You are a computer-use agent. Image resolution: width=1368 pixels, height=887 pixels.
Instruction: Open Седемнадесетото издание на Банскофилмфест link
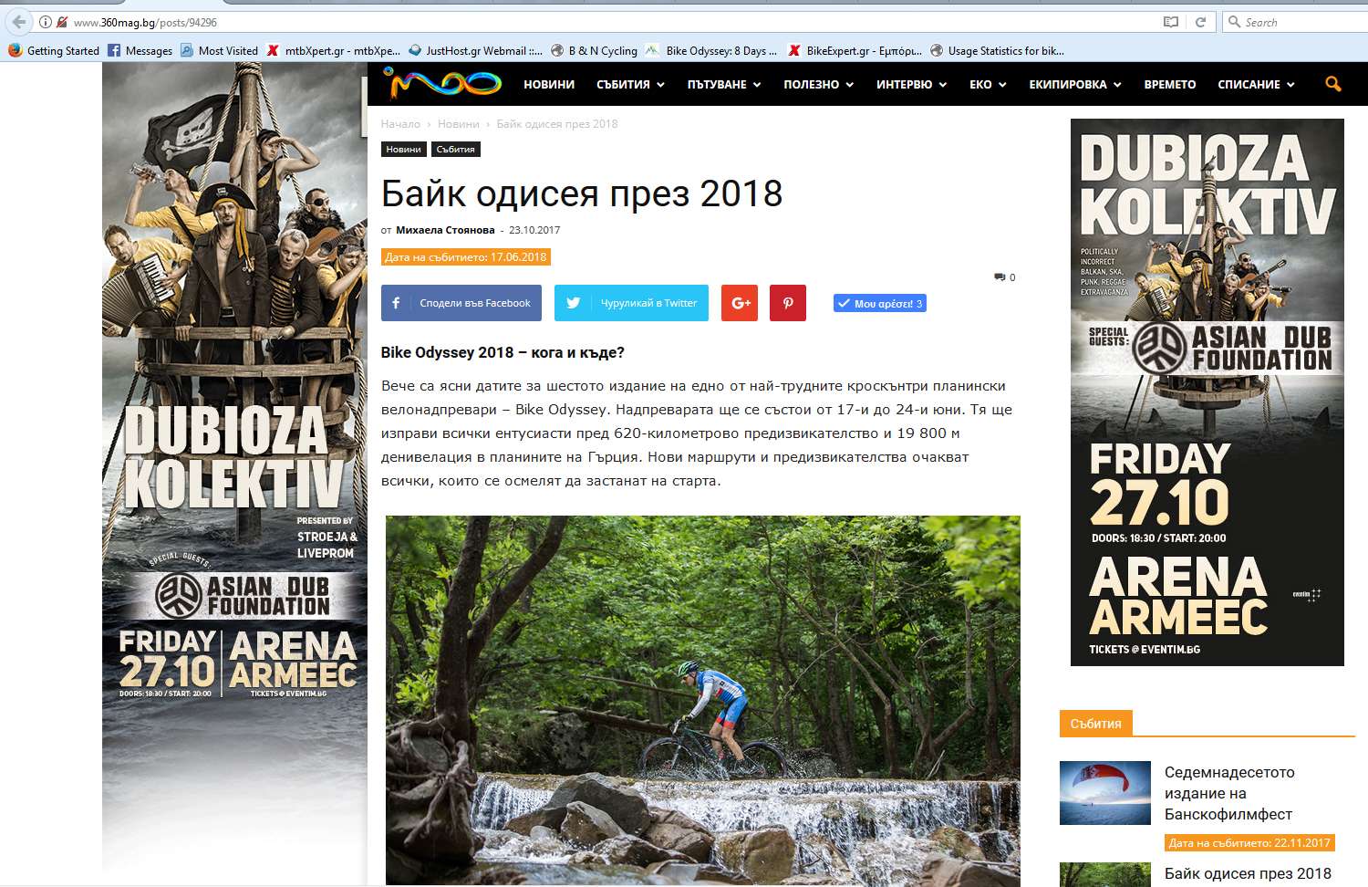pos(1229,793)
